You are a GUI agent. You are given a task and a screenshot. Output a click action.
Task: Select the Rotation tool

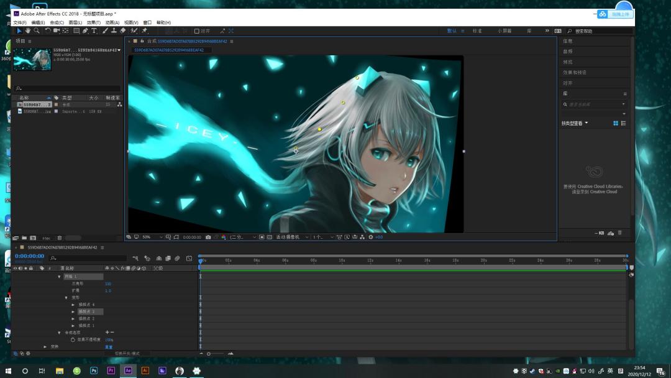(48, 31)
